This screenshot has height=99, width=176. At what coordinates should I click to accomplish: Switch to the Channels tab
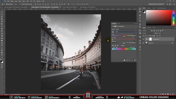pyautogui.click(x=149, y=28)
